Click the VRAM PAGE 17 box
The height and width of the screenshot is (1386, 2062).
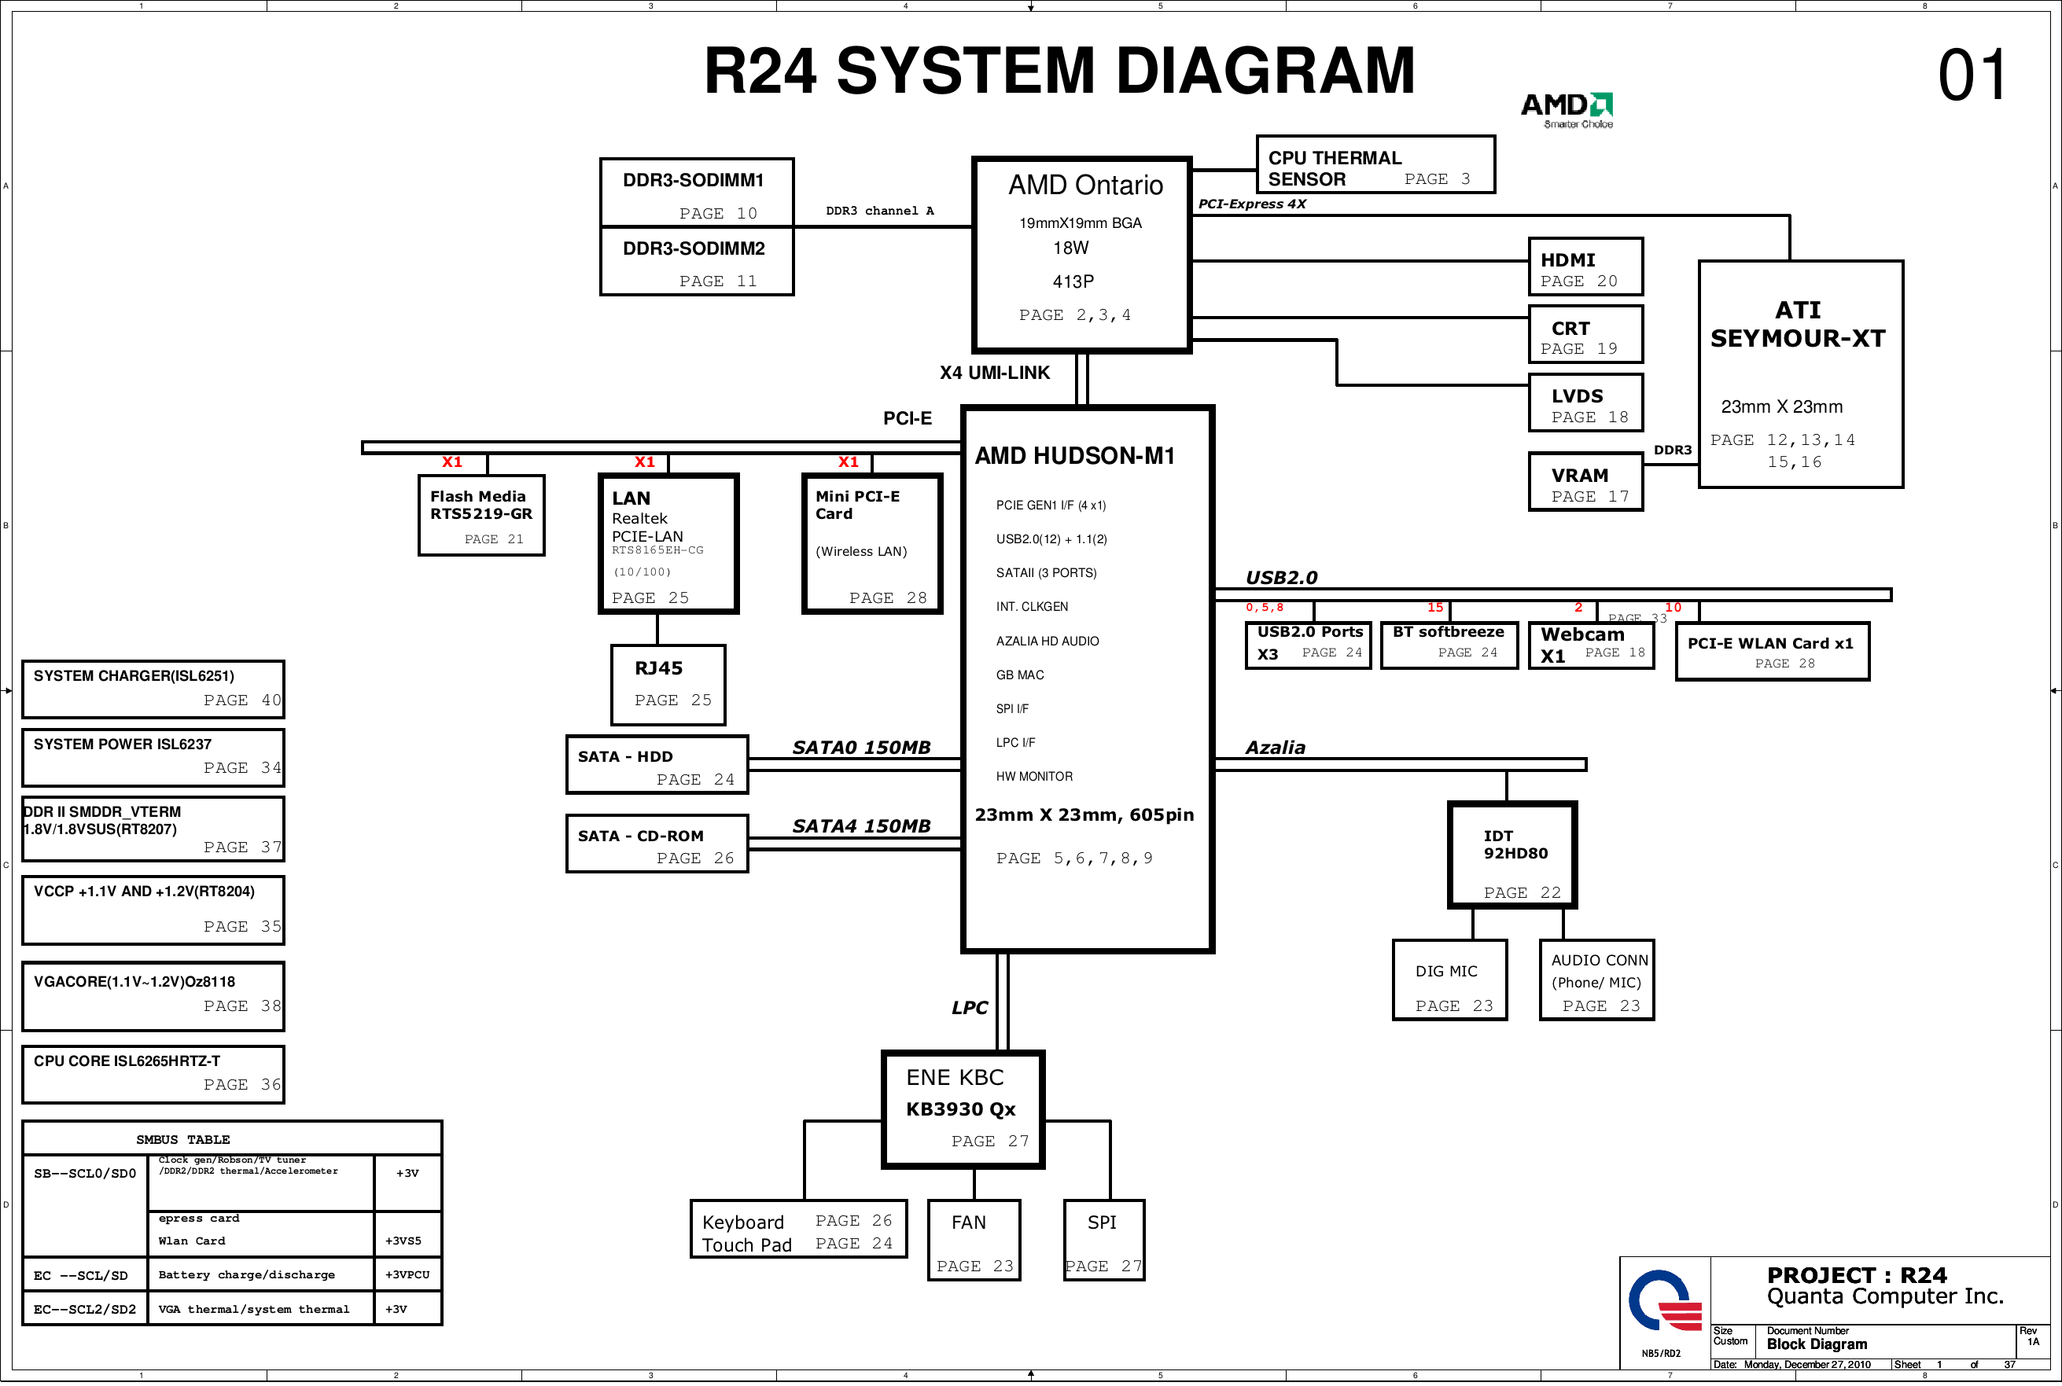tap(1585, 482)
